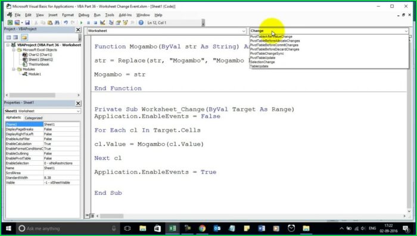Click the EnableCalculation property value True

[x=61, y=144]
